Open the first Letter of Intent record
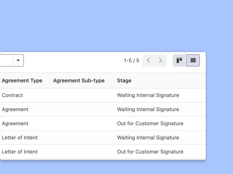233x174 pixels. click(20, 138)
